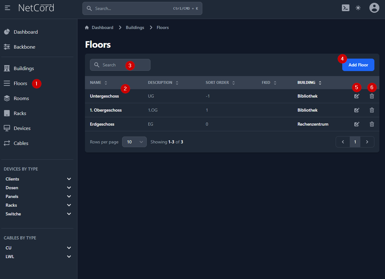This screenshot has width=385, height=279.
Task: Open Racks in the sidebar menu
Action: (x=20, y=113)
